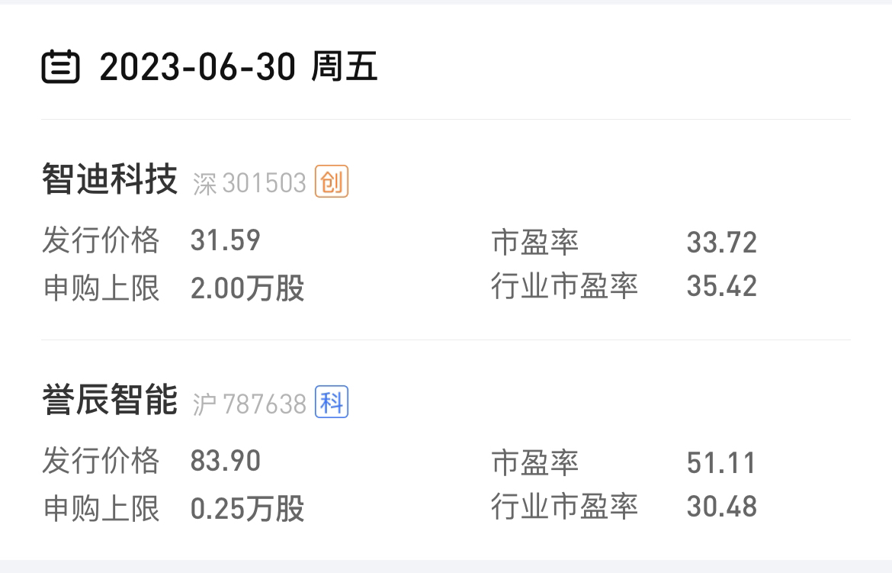This screenshot has height=573, width=892.
Task: Tap 发行价格 label under 智迪科技
Action: pyautogui.click(x=101, y=240)
